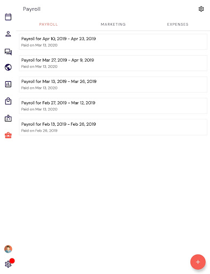Open the bar chart reports icon
210x274 pixels.
click(8, 84)
